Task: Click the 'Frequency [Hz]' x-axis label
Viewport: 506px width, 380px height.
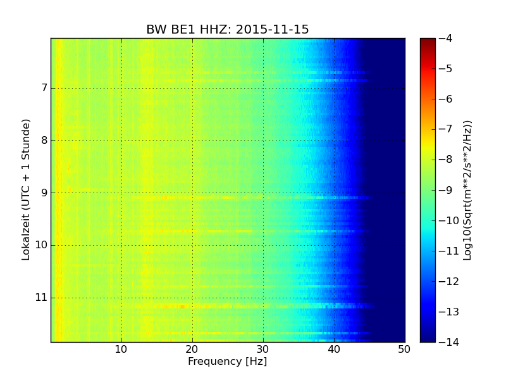Action: 228,361
